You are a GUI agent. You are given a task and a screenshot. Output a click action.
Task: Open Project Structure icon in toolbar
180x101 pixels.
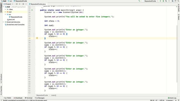(x=173, y=1)
